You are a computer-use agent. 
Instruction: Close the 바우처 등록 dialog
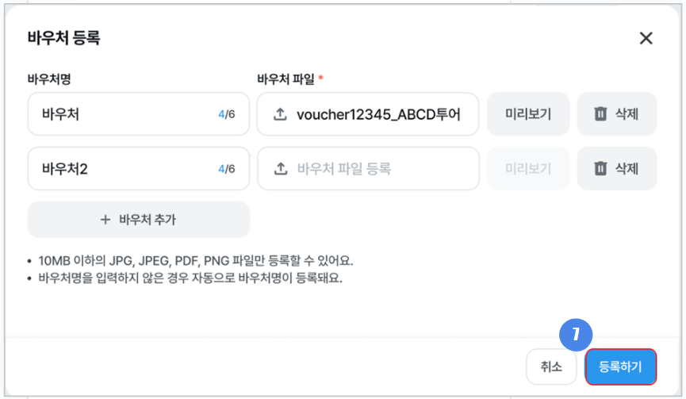646,38
